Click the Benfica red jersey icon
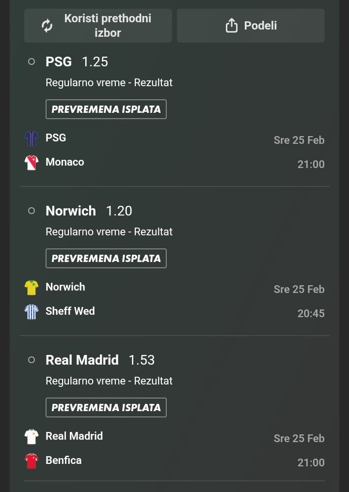 click(x=32, y=461)
